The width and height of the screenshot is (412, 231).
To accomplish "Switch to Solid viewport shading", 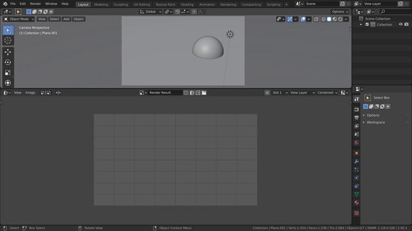I will click(x=329, y=19).
